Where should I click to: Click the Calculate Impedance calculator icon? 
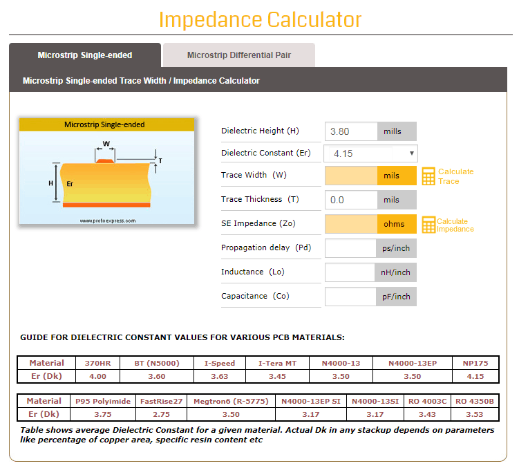point(428,225)
